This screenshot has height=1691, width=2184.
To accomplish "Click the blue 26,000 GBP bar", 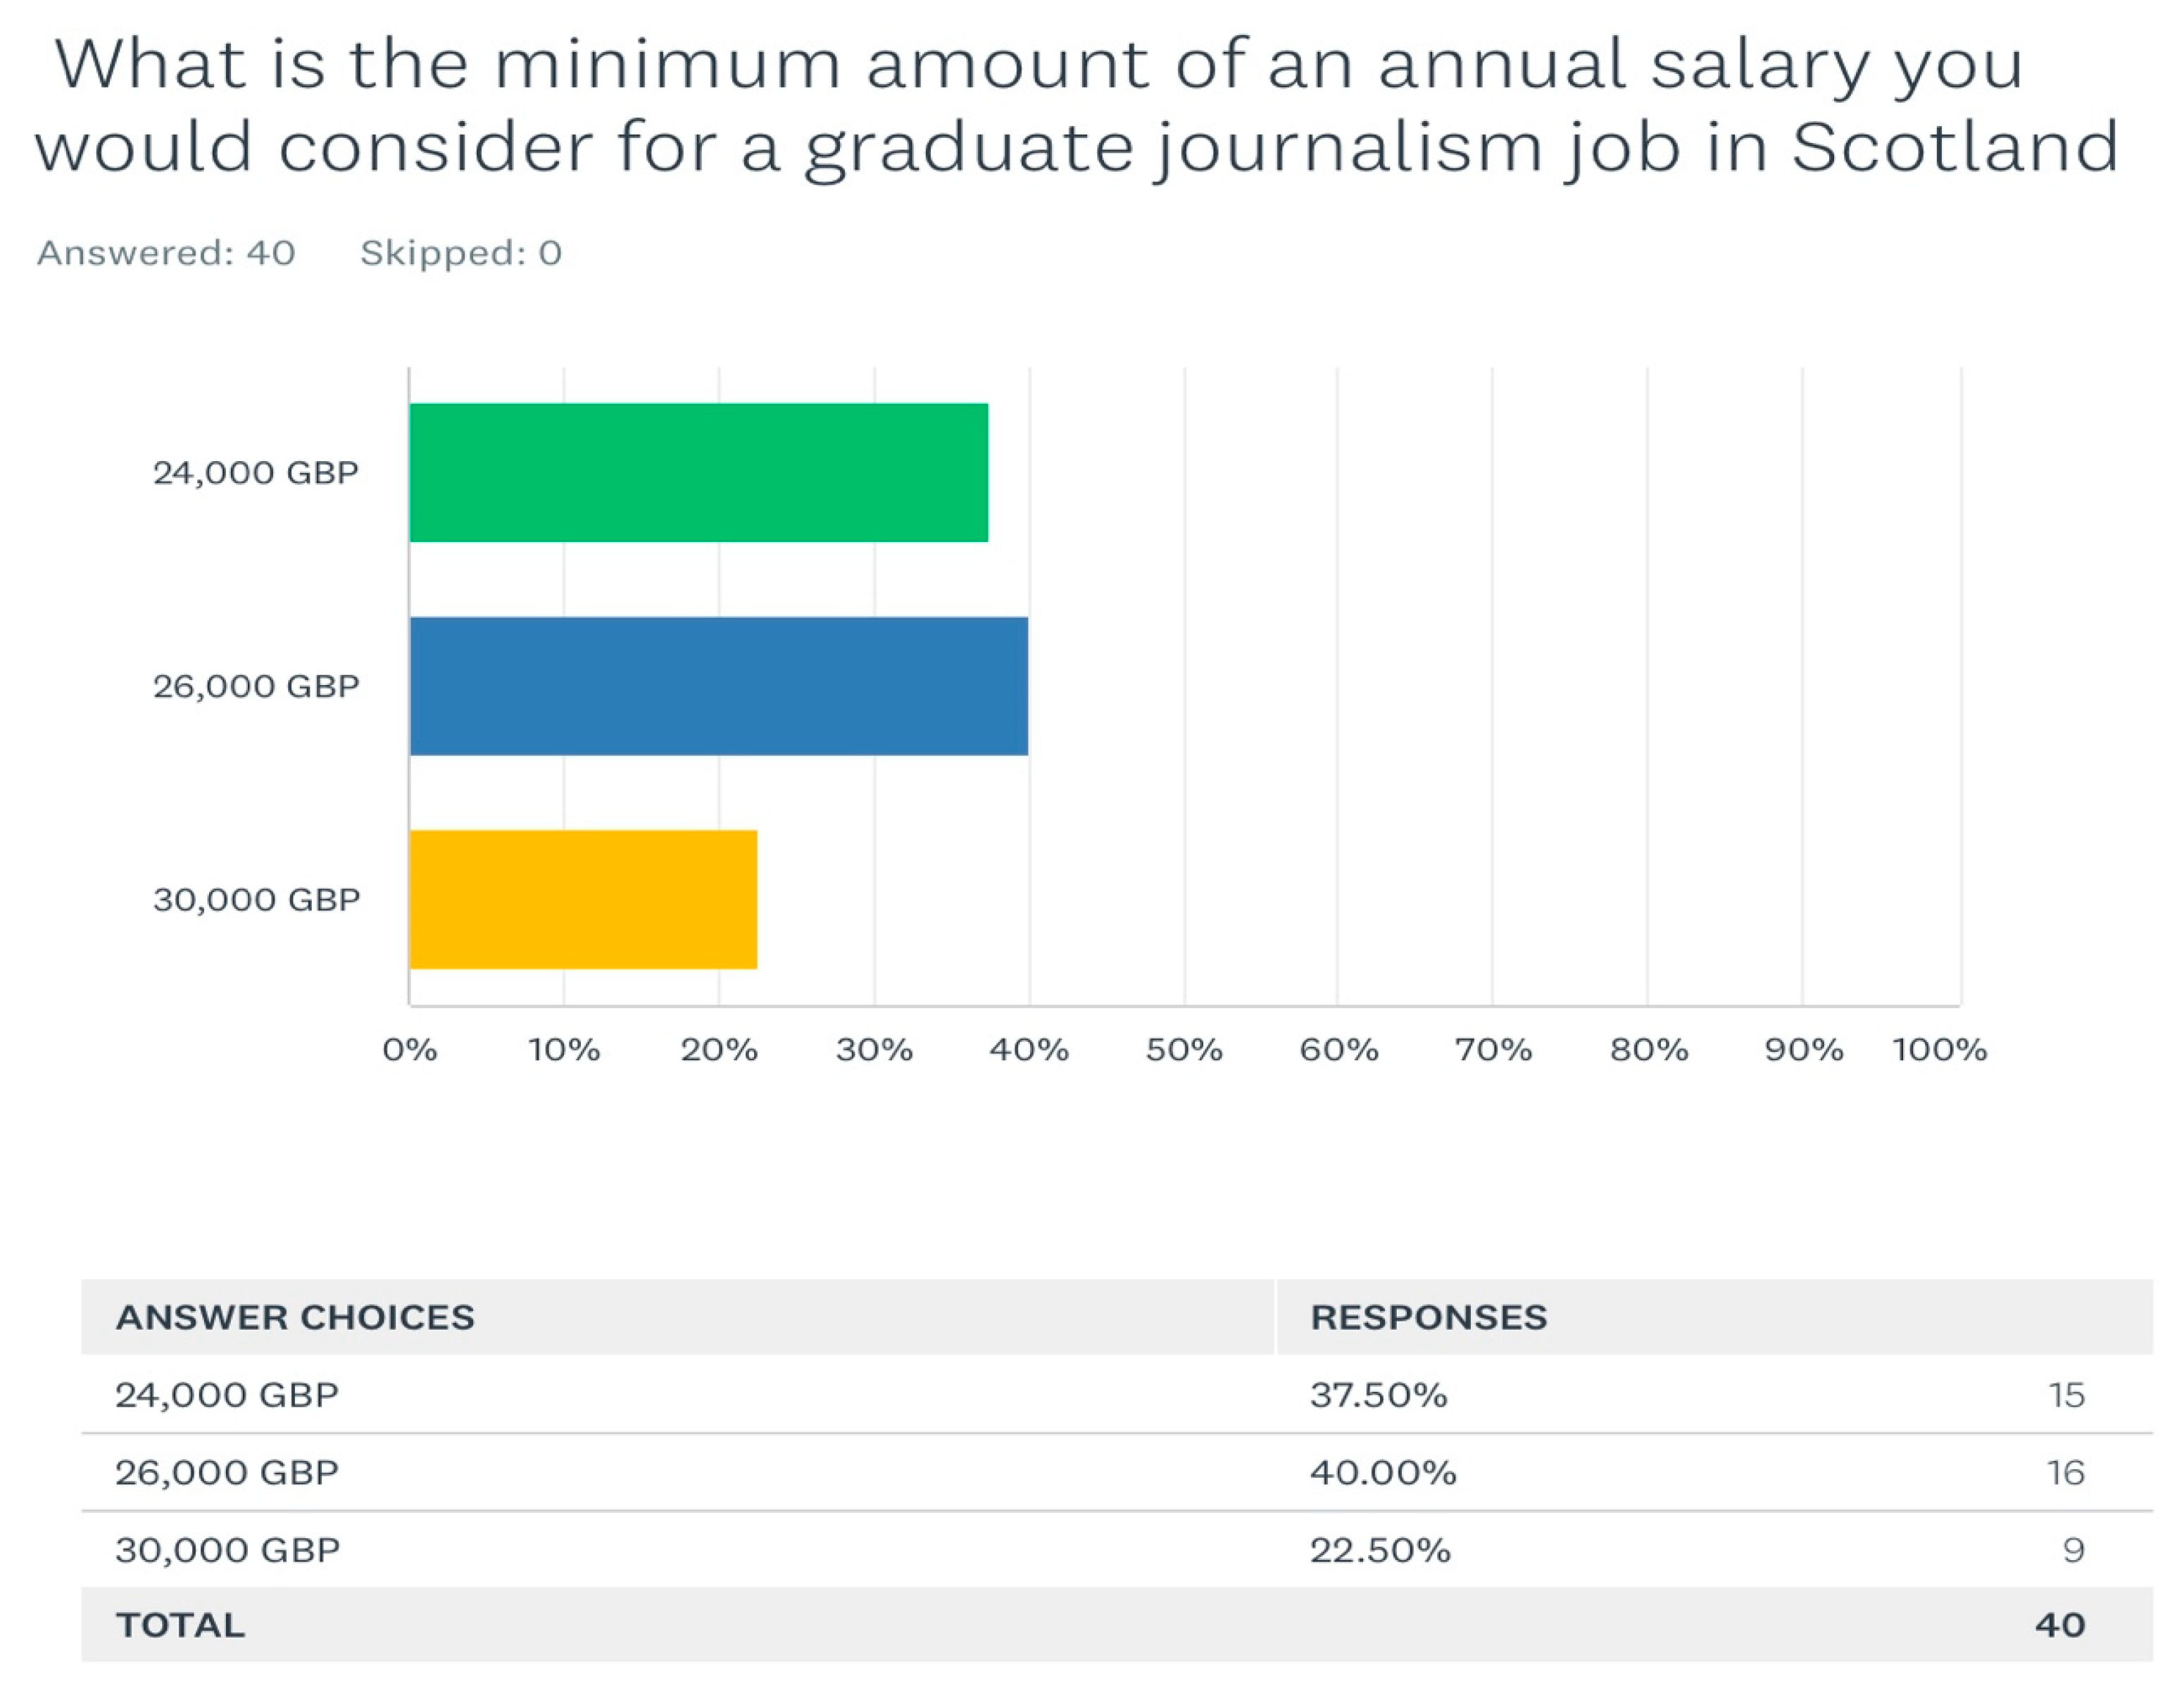I will coord(719,686).
